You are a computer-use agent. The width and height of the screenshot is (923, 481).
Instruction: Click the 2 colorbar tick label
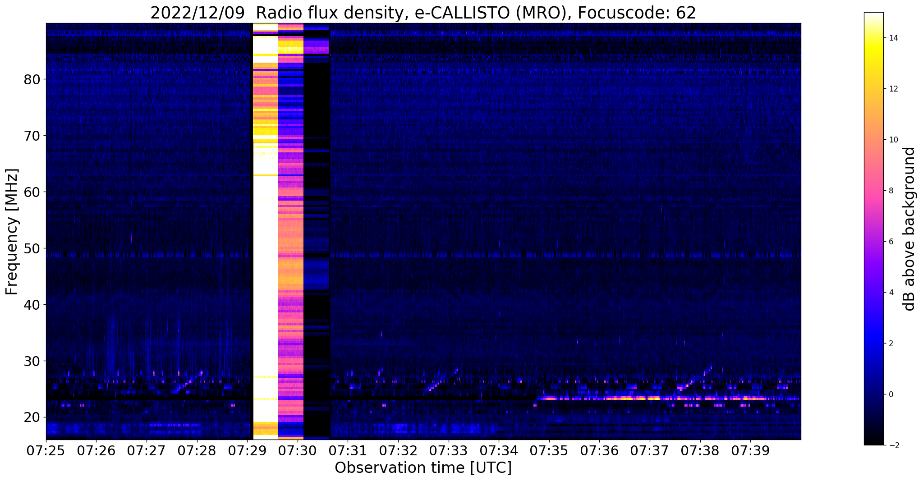point(891,344)
